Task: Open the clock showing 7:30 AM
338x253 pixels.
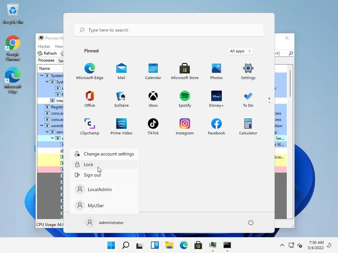Action: 316,245
